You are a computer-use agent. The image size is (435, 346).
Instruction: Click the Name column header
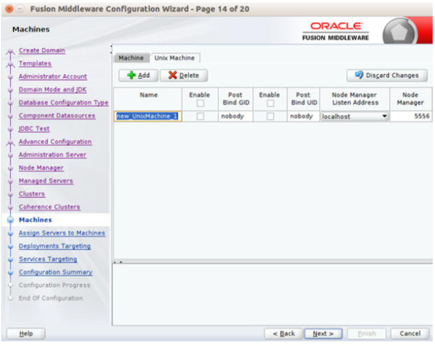coord(148,99)
